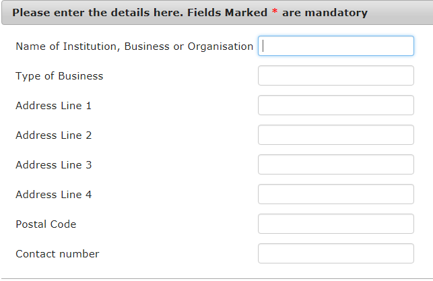Focus the Address Line 4 input box
The width and height of the screenshot is (433, 281).
pyautogui.click(x=335, y=194)
